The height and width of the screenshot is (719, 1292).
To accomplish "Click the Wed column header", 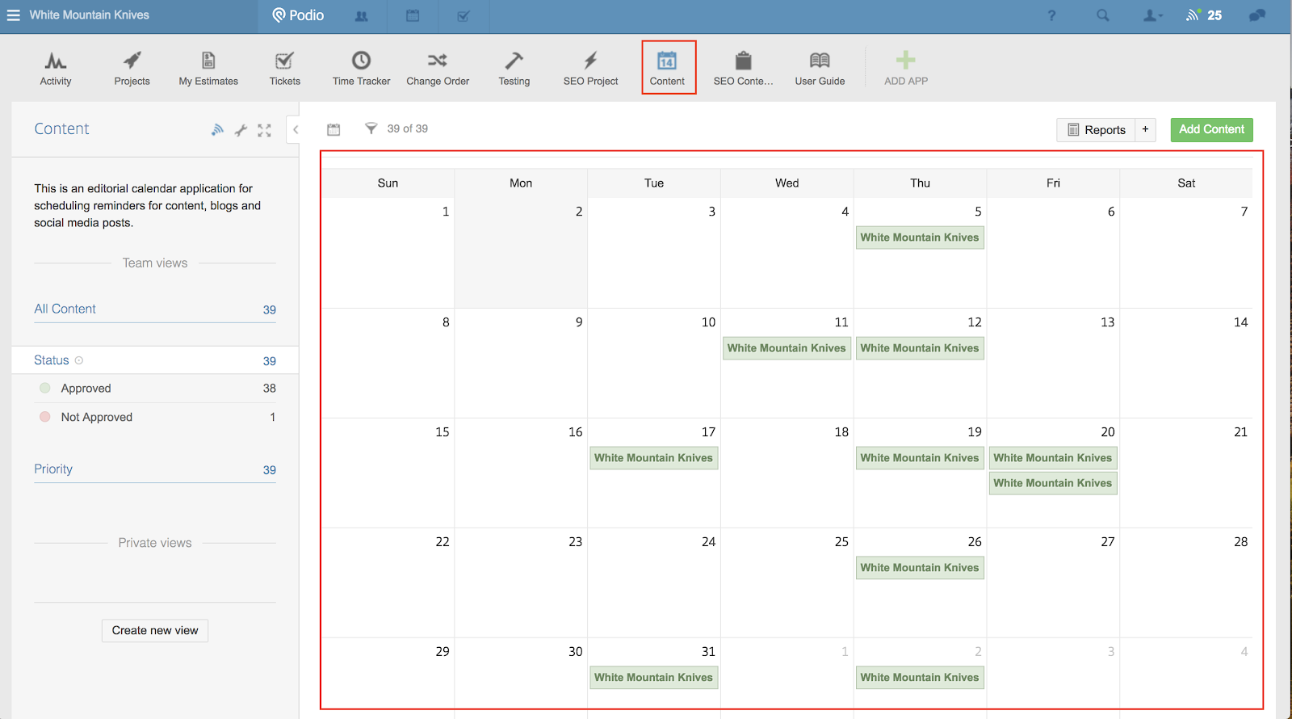I will (787, 183).
